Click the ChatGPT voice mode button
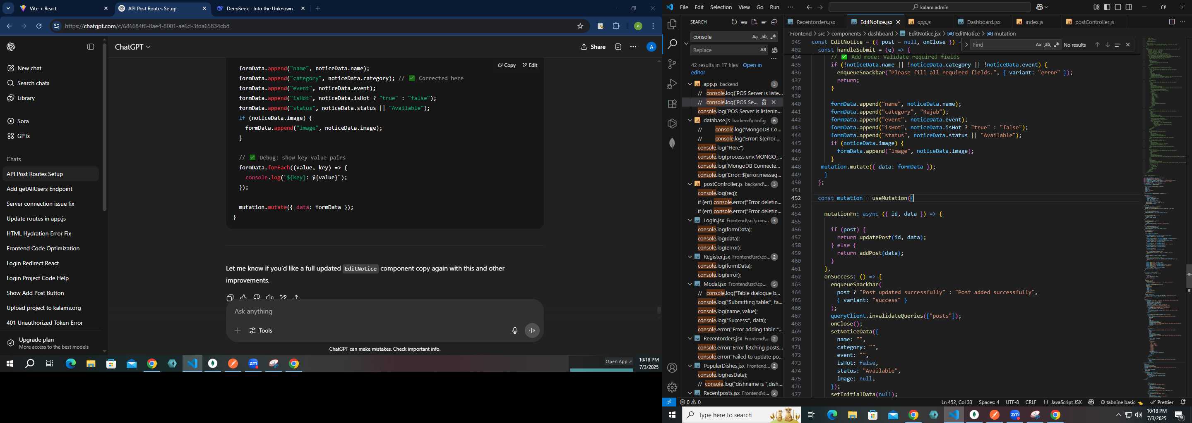 532,330
